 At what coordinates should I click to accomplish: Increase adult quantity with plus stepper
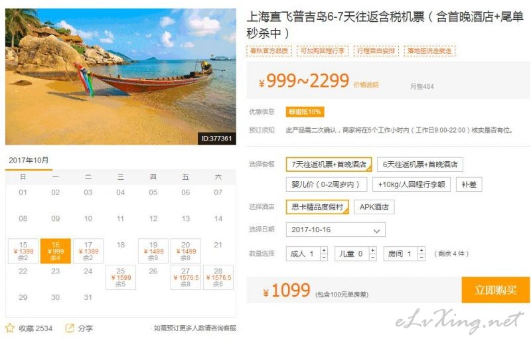click(x=324, y=250)
